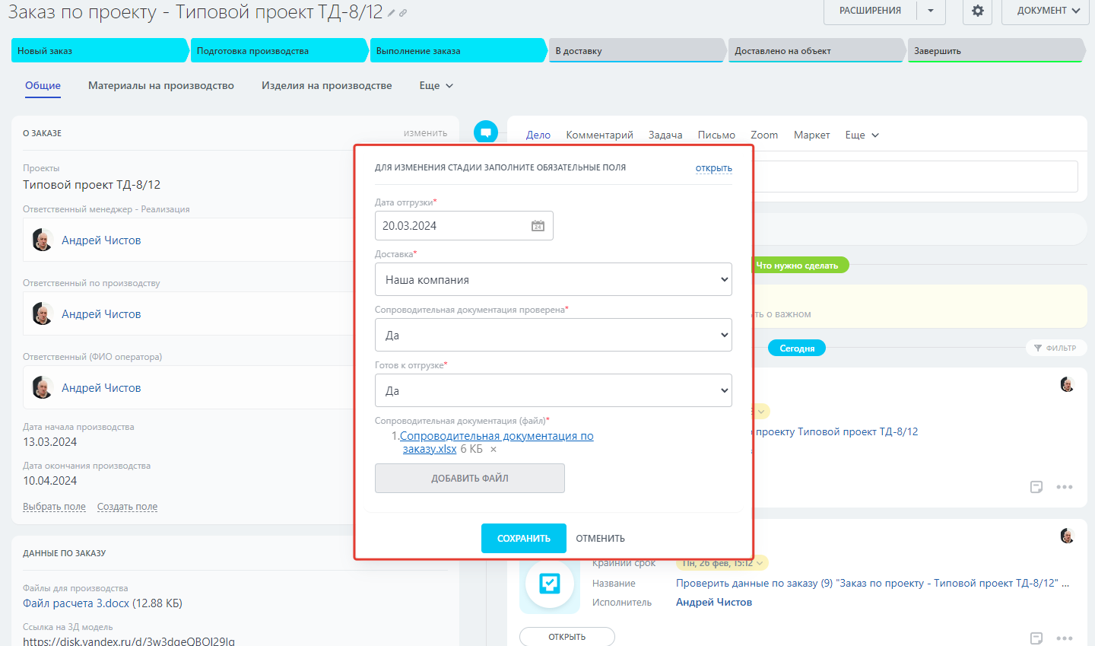
Task: Move the order to the Доставлено на объект stage
Action: point(817,51)
